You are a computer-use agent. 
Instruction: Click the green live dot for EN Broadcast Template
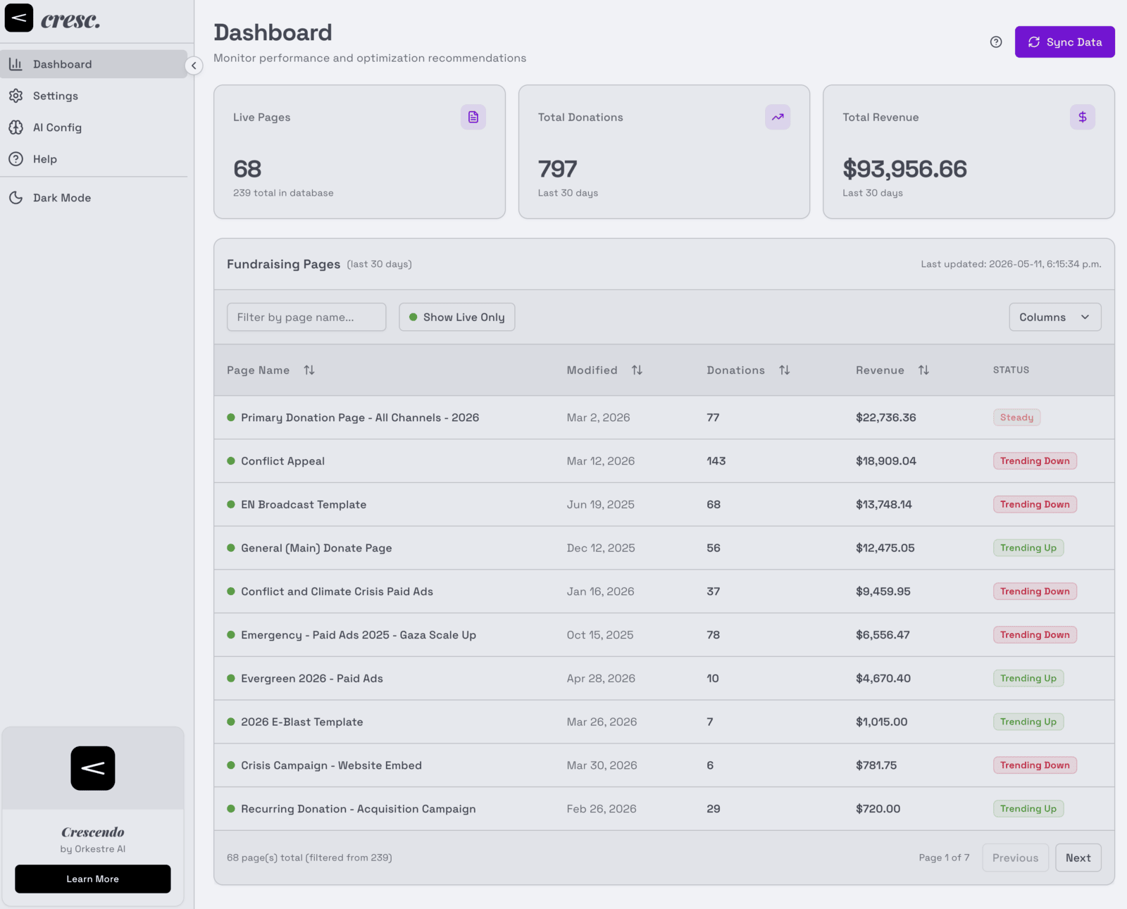[231, 505]
